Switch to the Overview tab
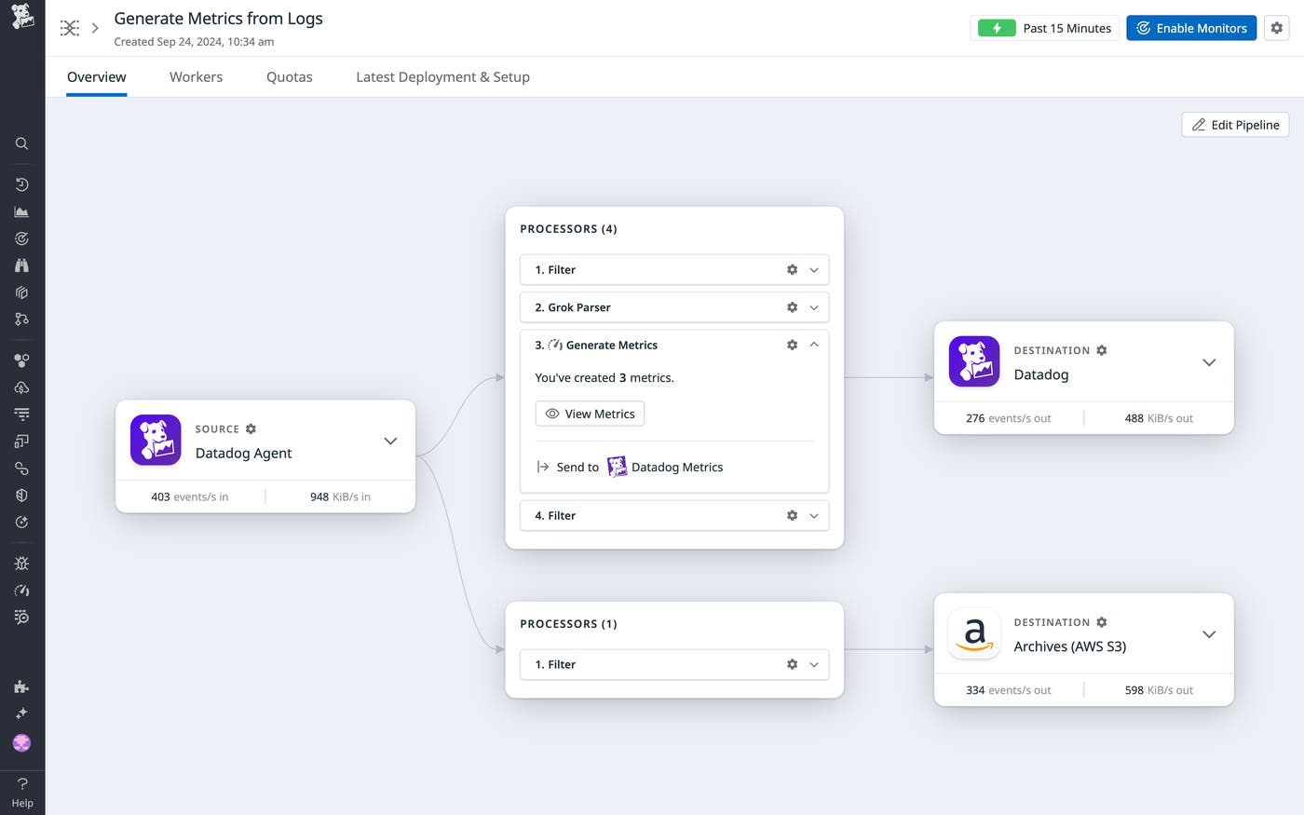1304x815 pixels. click(x=97, y=77)
